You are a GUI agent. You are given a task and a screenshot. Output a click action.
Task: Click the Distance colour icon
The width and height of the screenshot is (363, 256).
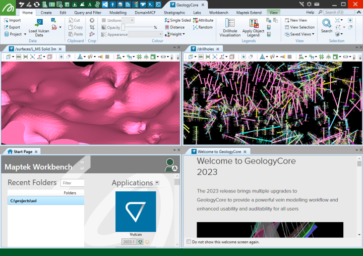[167, 27]
